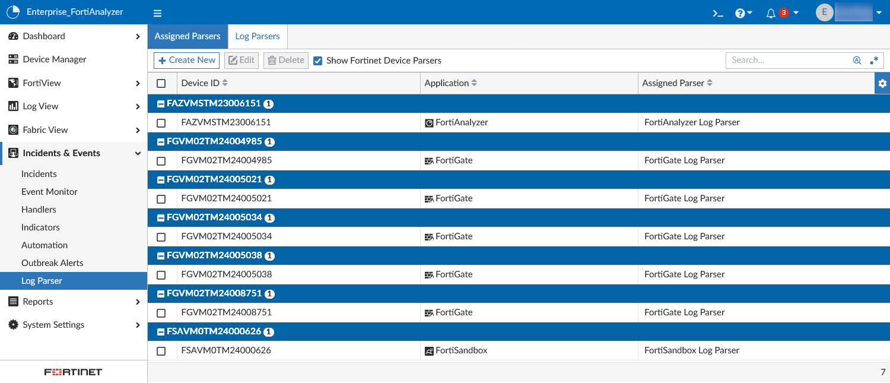The image size is (890, 383).
Task: Open the notifications dropdown arrow
Action: 796,13
